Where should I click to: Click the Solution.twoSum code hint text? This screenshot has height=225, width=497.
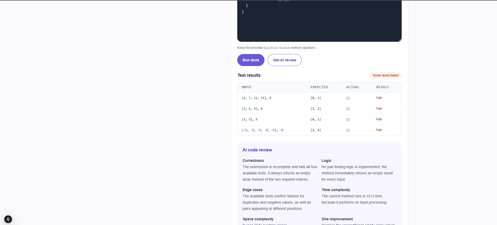coord(277,48)
